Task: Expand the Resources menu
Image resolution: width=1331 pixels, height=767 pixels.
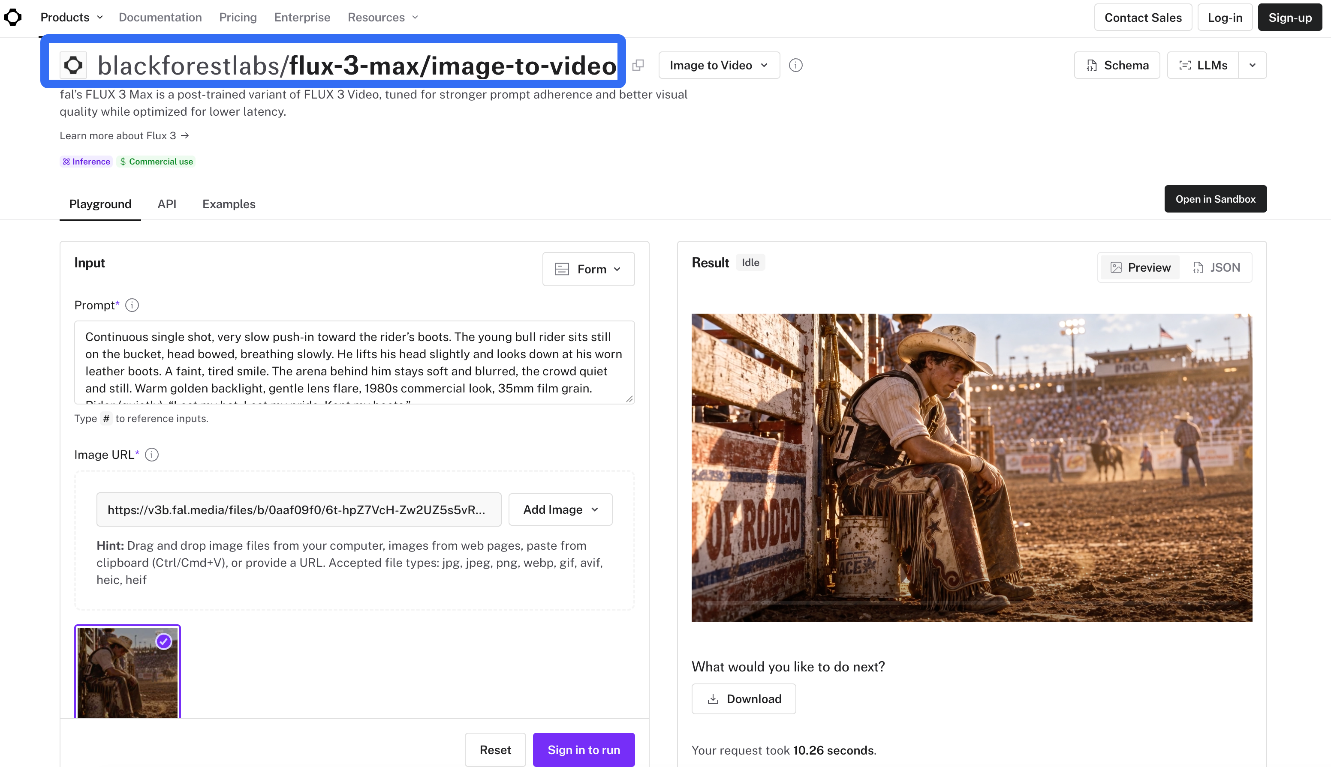Action: point(383,18)
